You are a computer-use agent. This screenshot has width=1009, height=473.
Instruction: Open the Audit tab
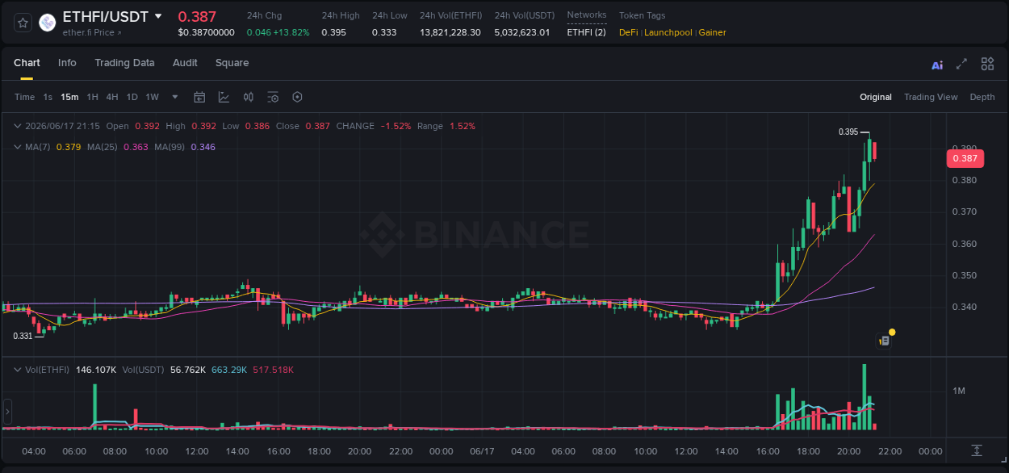point(185,63)
